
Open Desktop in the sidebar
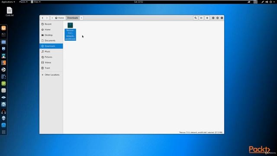(51, 35)
